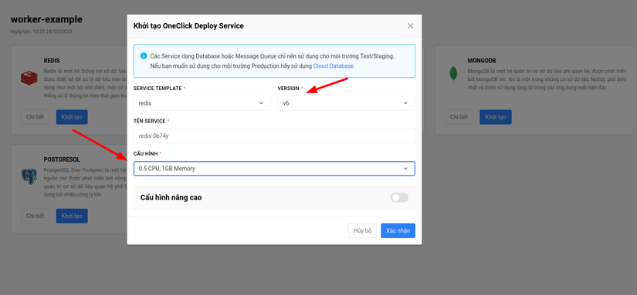Click the Xác nhận button
637x295 pixels.
[x=398, y=230]
